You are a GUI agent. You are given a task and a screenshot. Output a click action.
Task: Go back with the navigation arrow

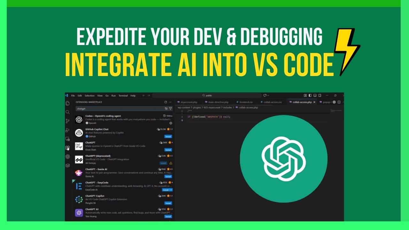144,96
